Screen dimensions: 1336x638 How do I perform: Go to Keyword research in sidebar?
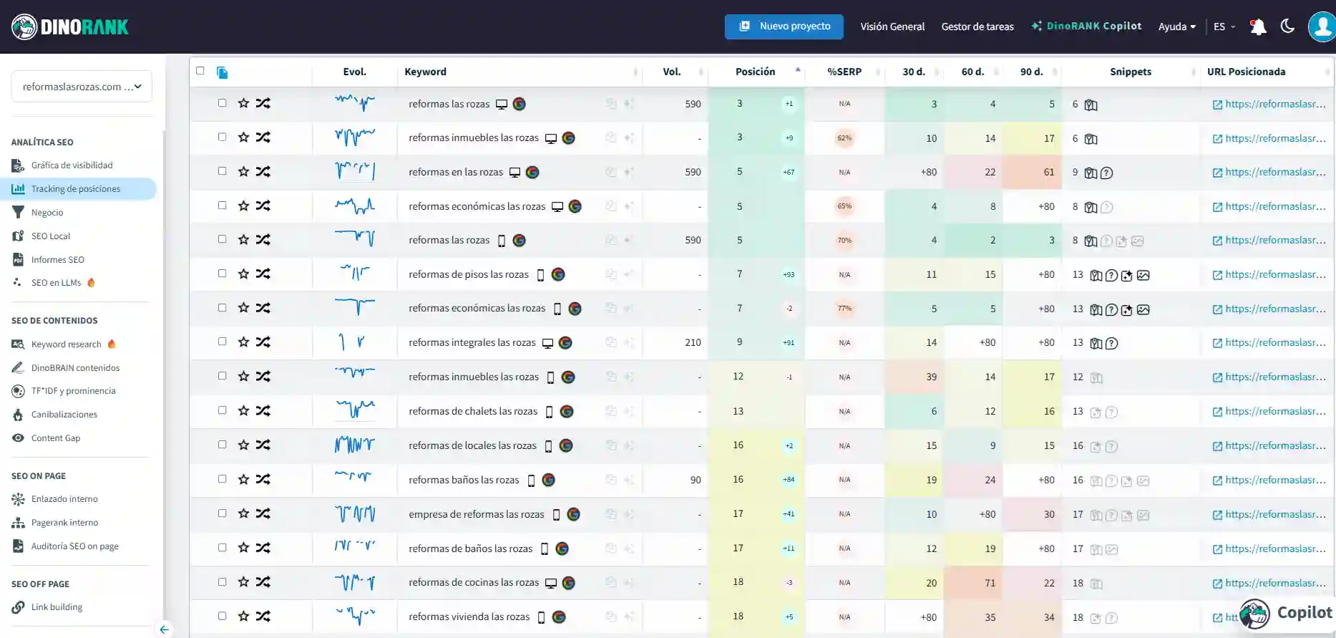[x=66, y=344]
